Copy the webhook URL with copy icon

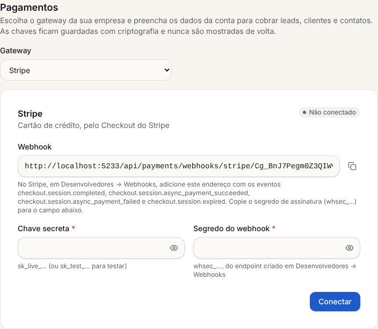[352, 166]
